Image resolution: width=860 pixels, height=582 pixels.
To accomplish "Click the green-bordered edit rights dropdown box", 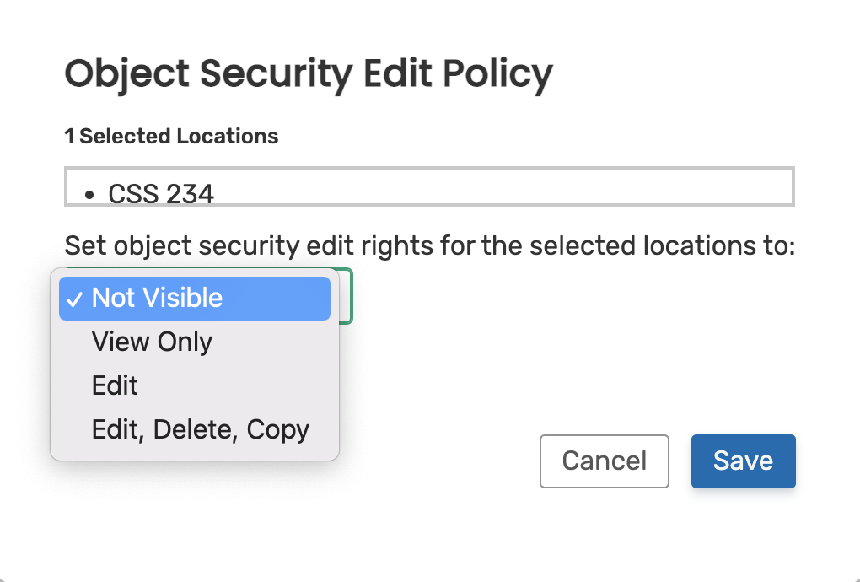I will (347, 295).
